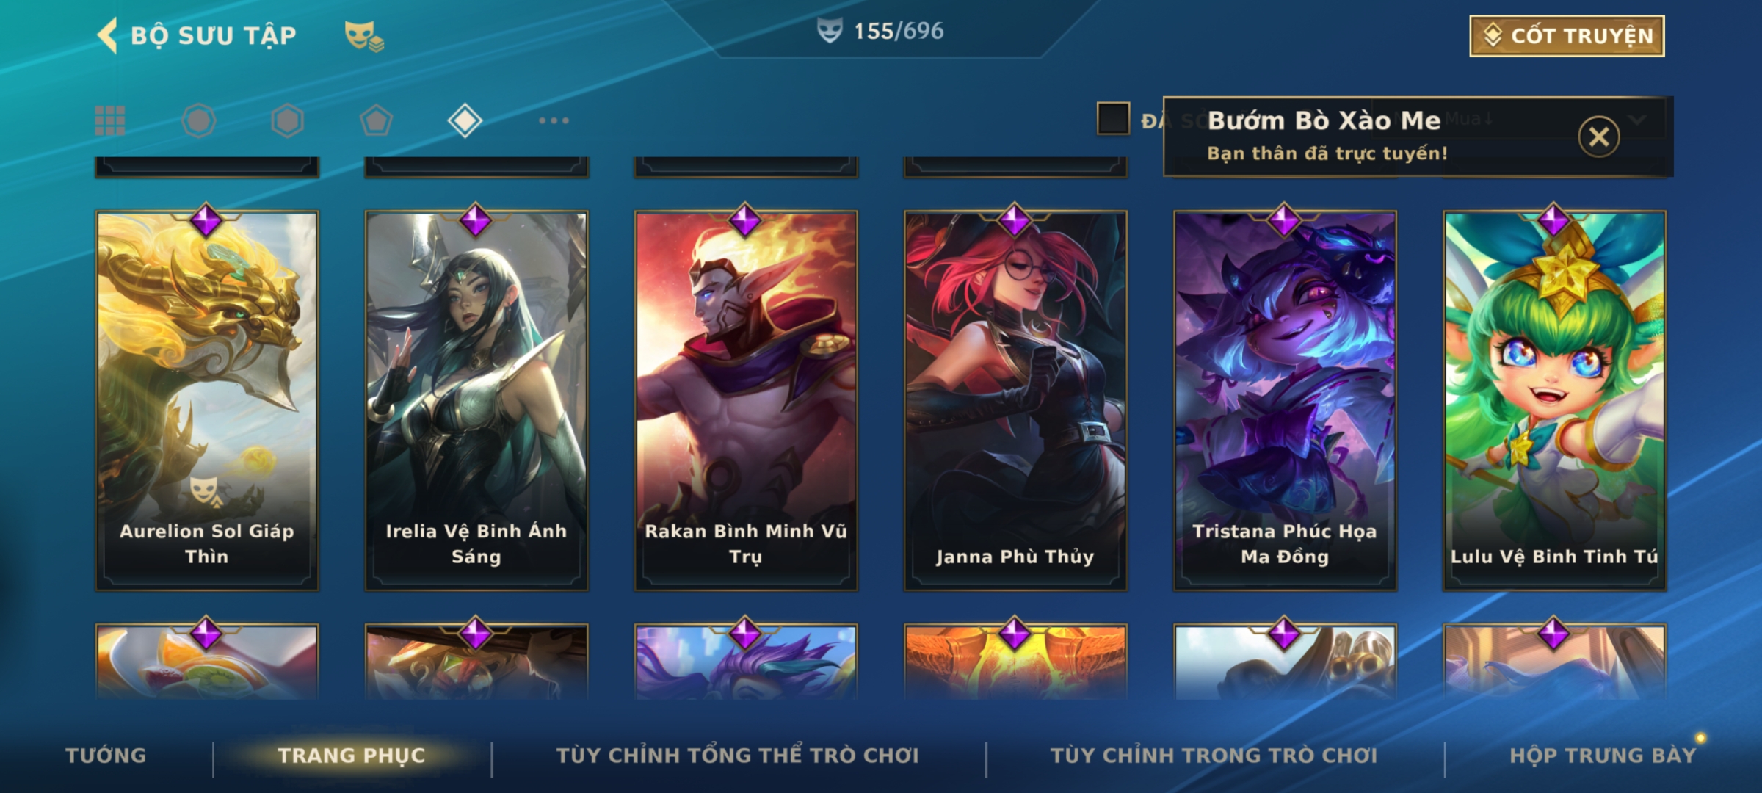Open the three-dots more filters icon
The height and width of the screenshot is (793, 1762).
[554, 120]
